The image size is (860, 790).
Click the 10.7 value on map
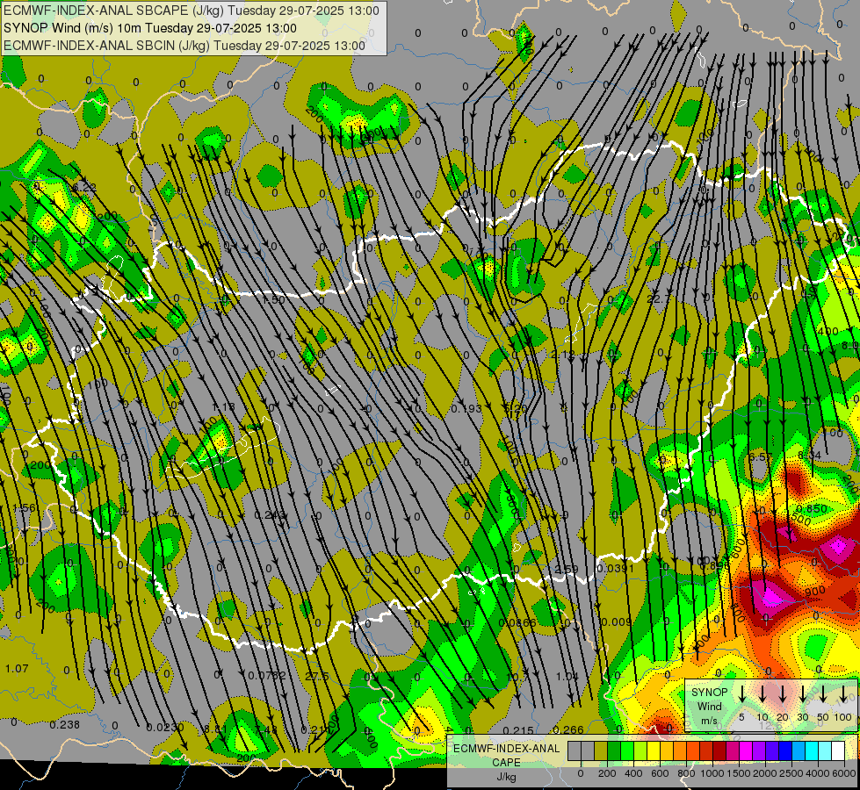[517, 677]
